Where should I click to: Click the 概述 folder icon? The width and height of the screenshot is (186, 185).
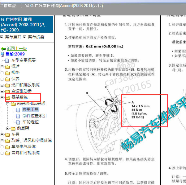point(7,67)
